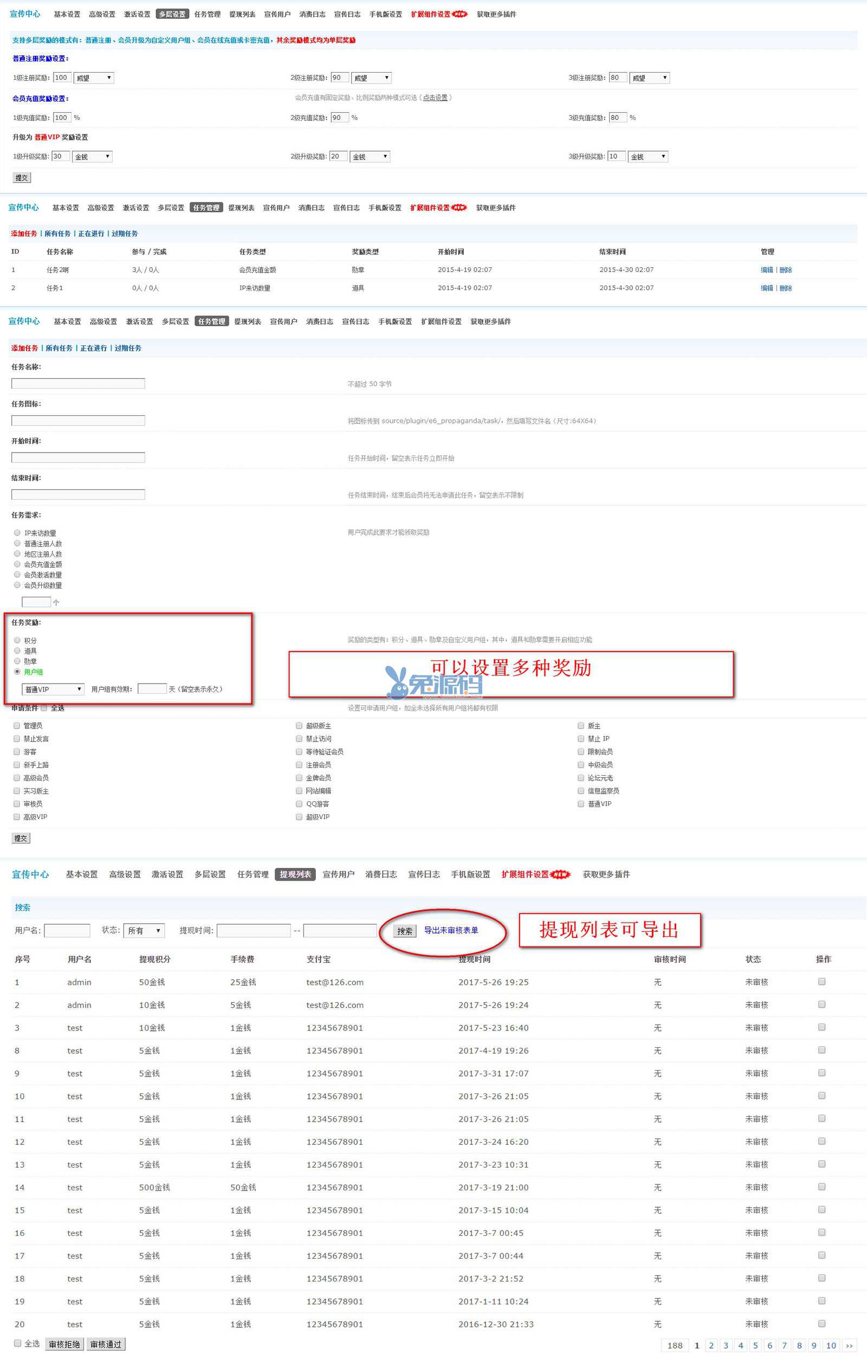Select the 地区注册人数 radio option
Image resolution: width=867 pixels, height=1365 pixels.
tap(17, 554)
